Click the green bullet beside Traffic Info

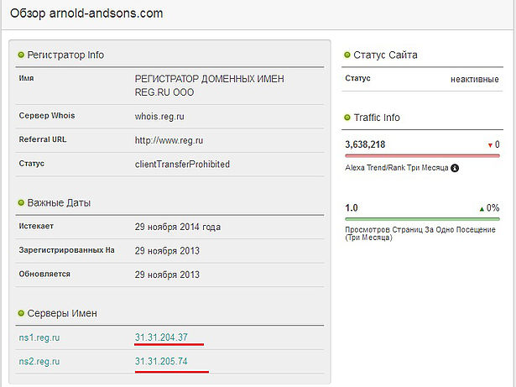tap(347, 118)
